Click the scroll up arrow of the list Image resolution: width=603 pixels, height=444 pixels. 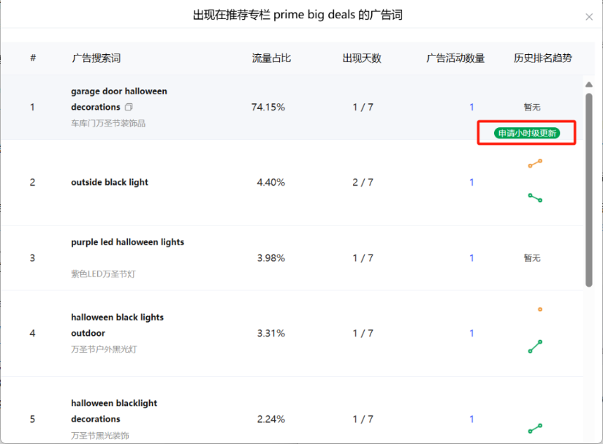pos(589,85)
